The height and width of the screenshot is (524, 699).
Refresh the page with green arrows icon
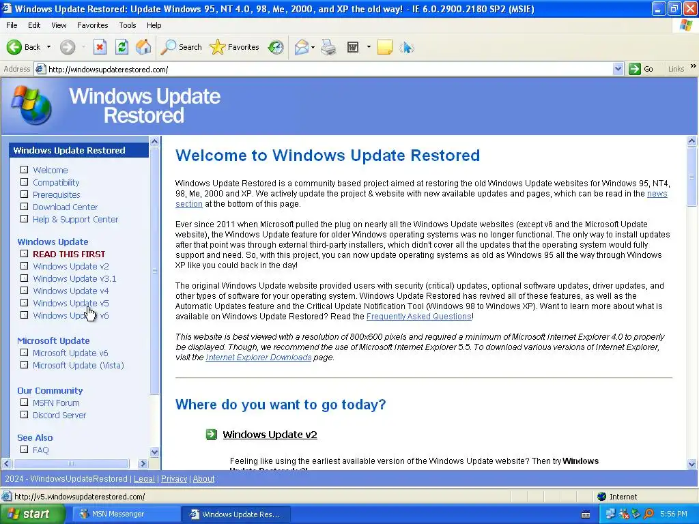122,47
